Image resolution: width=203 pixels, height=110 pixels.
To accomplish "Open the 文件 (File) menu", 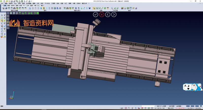I will [2, 3].
